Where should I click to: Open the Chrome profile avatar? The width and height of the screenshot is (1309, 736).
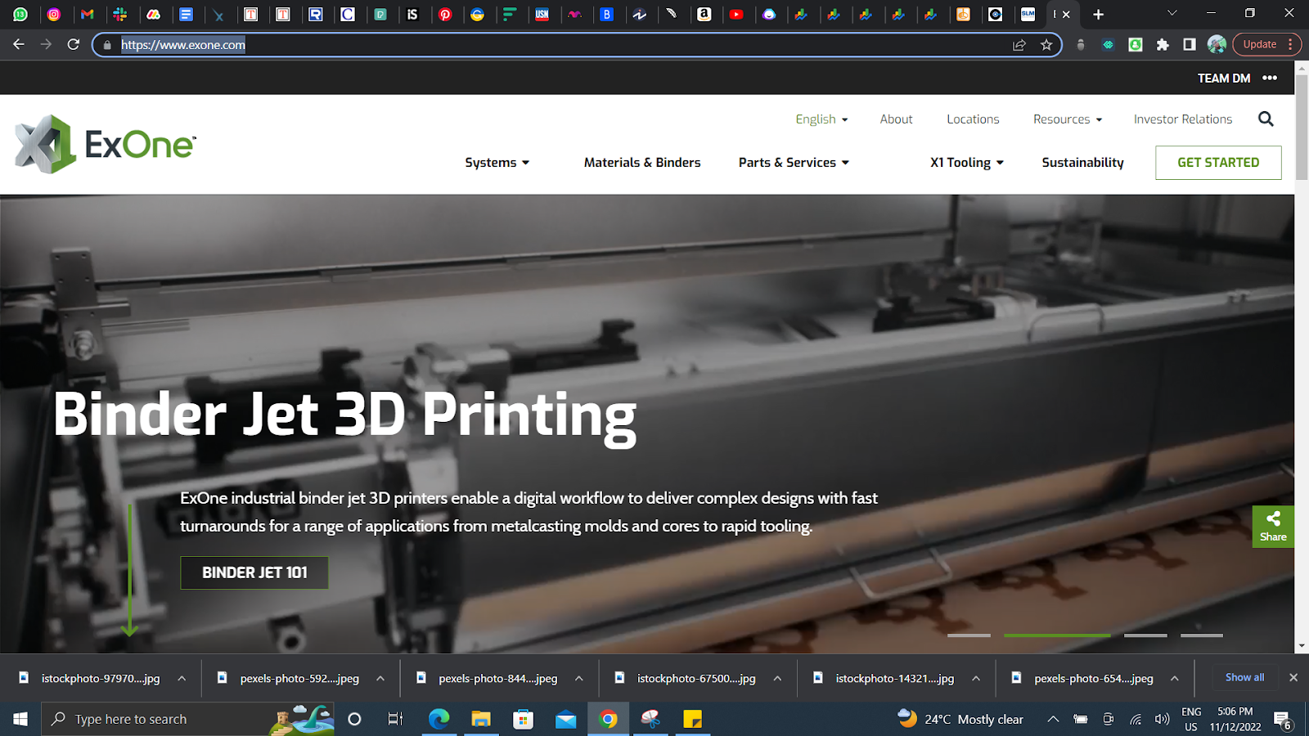(1217, 45)
